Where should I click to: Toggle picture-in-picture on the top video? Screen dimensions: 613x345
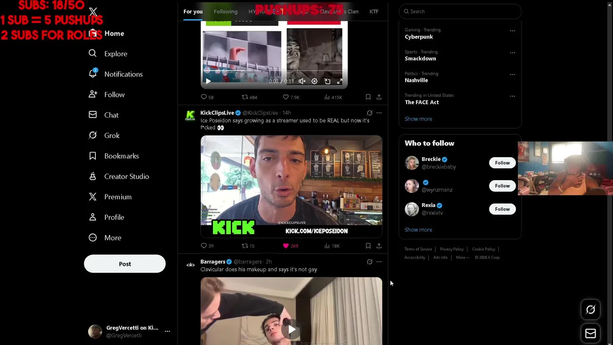click(x=328, y=81)
